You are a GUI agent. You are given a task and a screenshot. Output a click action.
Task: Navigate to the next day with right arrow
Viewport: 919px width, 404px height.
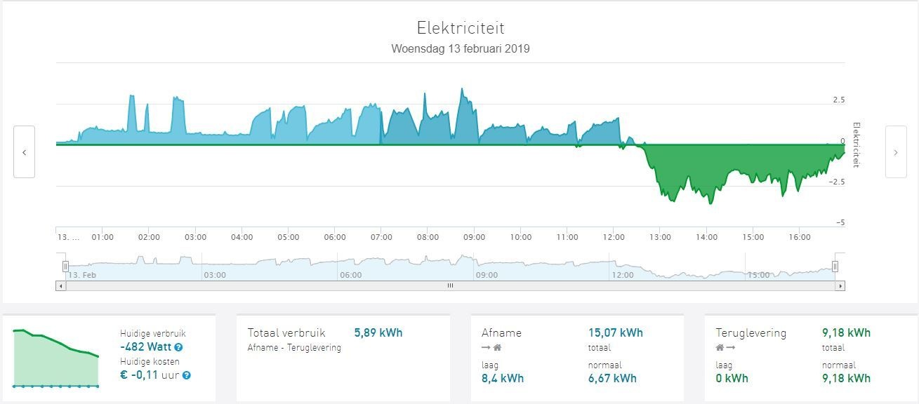pyautogui.click(x=894, y=151)
